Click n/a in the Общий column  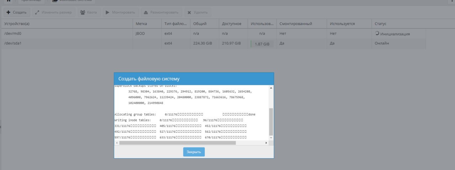point(196,33)
